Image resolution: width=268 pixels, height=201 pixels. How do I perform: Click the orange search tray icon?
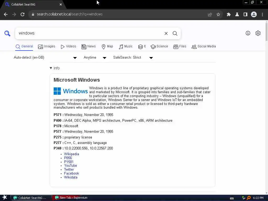[x=249, y=198]
